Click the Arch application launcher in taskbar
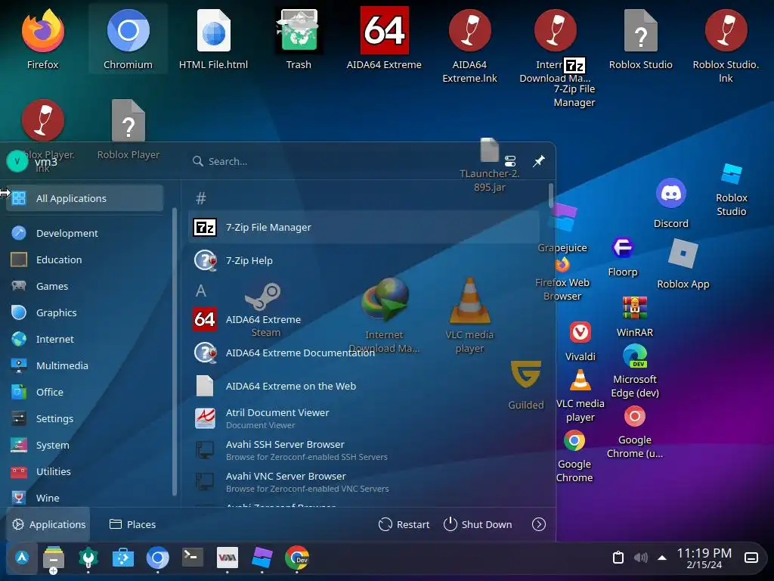Screen dimensions: 774x581 click(22, 558)
